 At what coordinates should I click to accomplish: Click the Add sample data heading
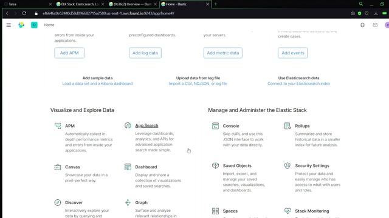(x=97, y=78)
